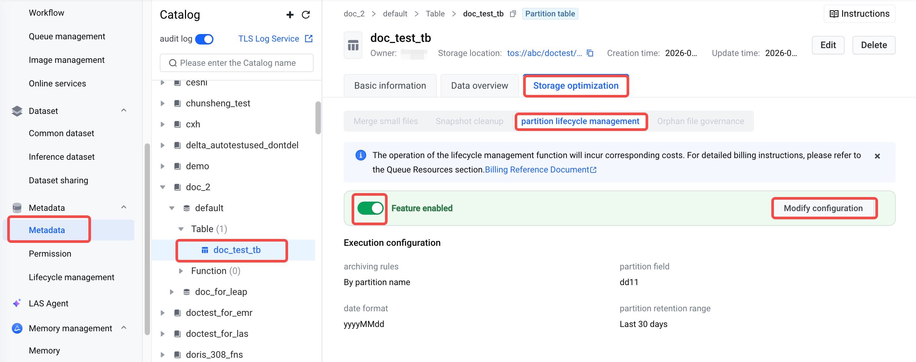This screenshot has width=916, height=362.
Task: Select partition lifecycle management sub-tab
Action: [580, 121]
